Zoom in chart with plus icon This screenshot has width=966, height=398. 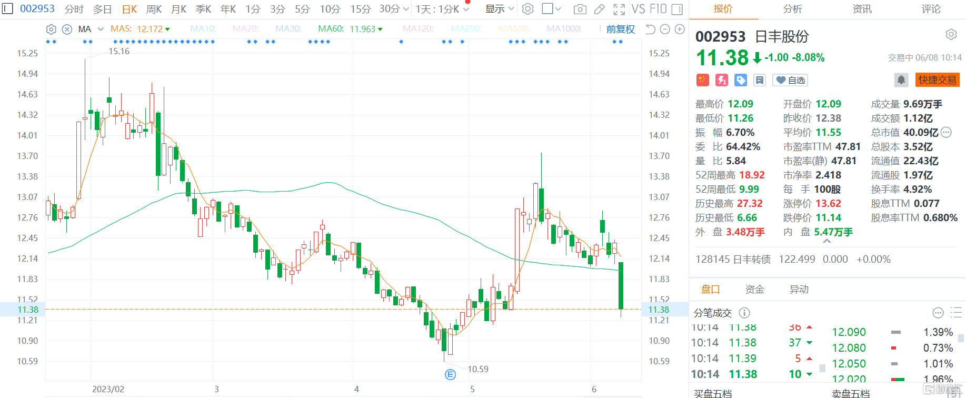(x=680, y=29)
